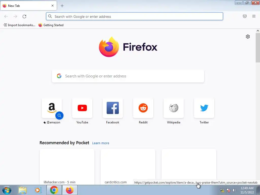Click the blue search badge on Amazon tile
Screen dimensions: 260x195
[x=59, y=116]
